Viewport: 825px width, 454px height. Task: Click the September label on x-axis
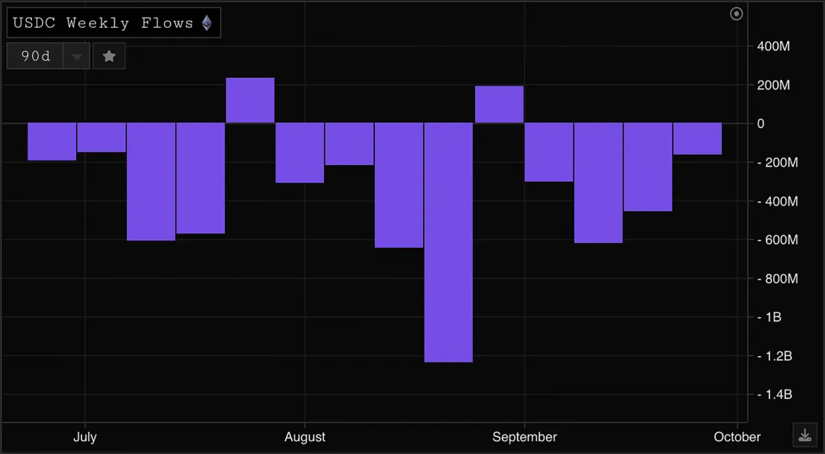pos(524,437)
